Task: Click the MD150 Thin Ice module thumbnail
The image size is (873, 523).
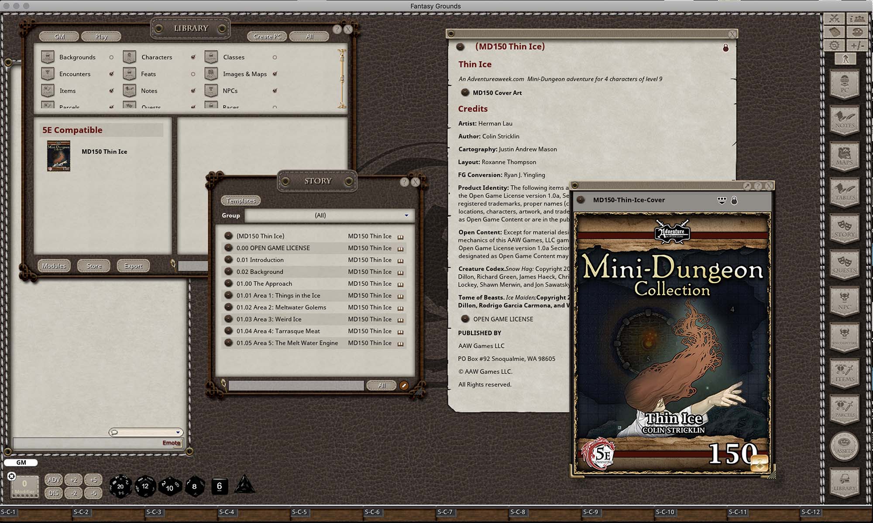Action: coord(58,156)
